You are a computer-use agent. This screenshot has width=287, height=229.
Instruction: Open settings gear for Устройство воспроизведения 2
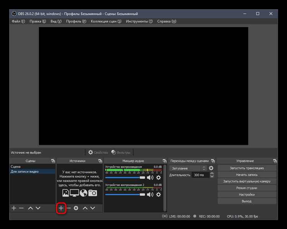[158, 195]
